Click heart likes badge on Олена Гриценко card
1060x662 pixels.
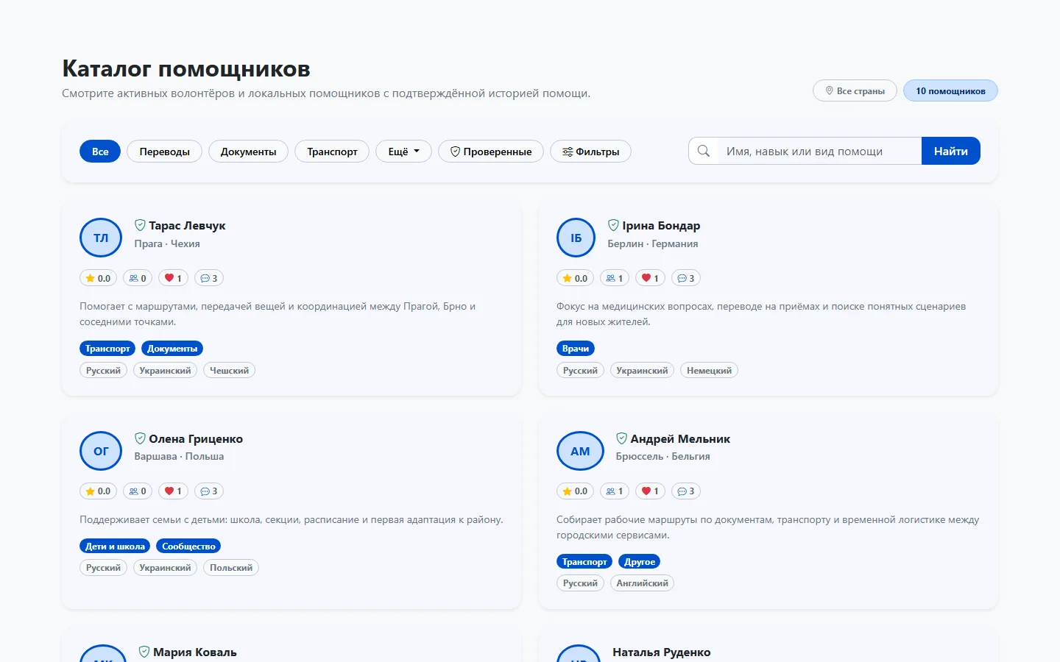coord(173,491)
